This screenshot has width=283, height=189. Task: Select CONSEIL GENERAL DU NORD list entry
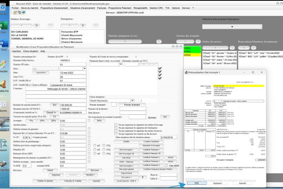click(x=27, y=39)
